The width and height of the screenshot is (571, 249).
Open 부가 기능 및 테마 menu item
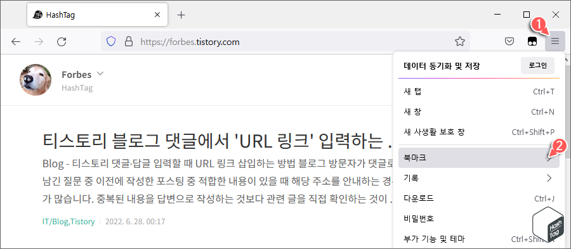(x=479, y=239)
